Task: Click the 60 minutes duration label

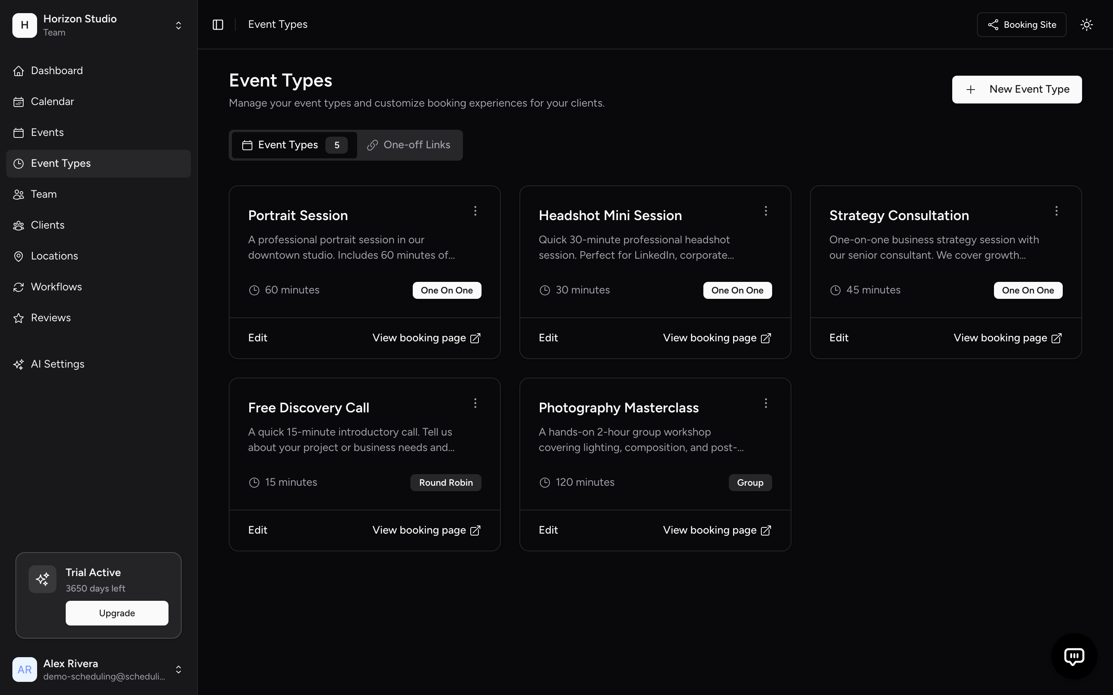Action: pos(292,290)
